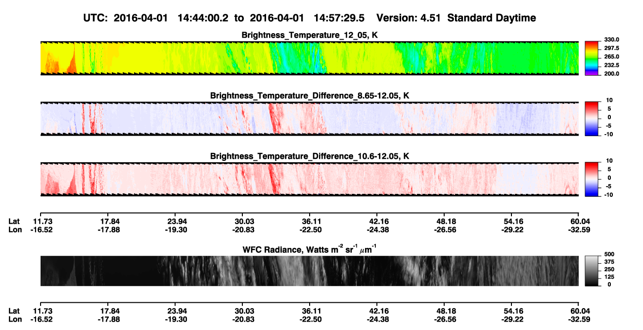
Task: Click Lat 30.03 on axis above WFC Radiance
Action: tap(242, 221)
